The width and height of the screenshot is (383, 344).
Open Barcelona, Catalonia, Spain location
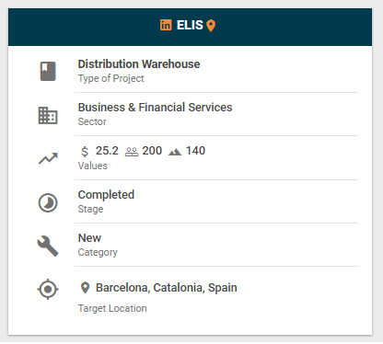[167, 288]
